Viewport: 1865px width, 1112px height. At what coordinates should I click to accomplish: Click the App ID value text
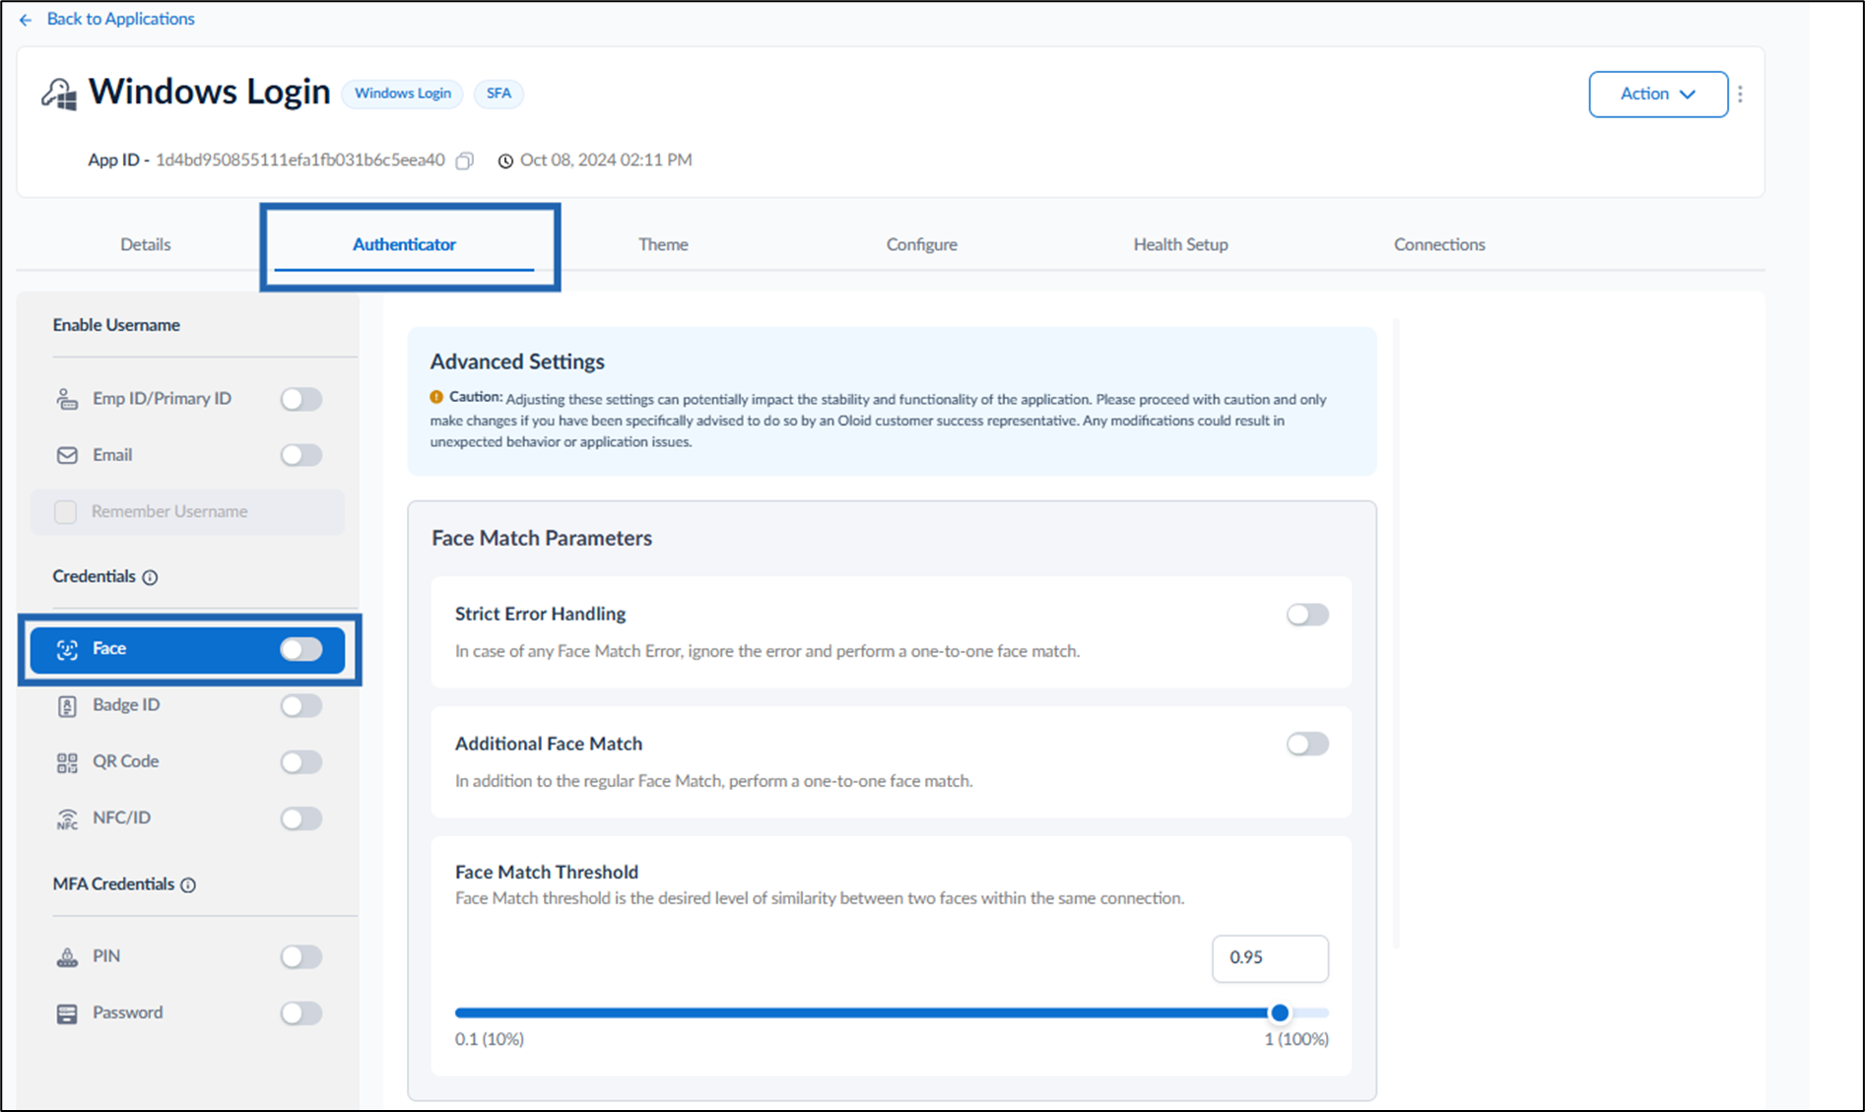[x=300, y=161]
